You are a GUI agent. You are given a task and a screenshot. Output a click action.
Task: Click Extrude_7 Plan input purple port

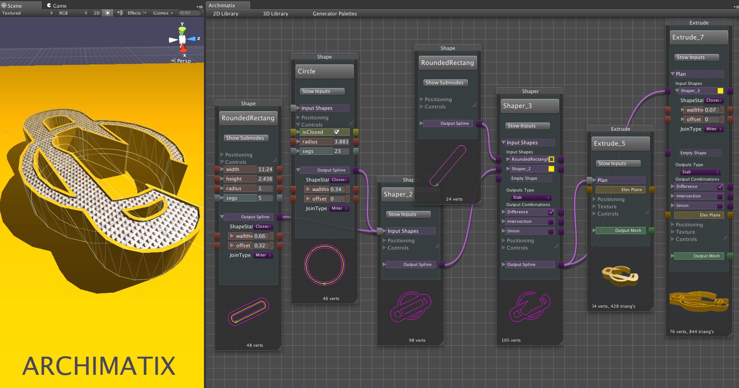668,91
